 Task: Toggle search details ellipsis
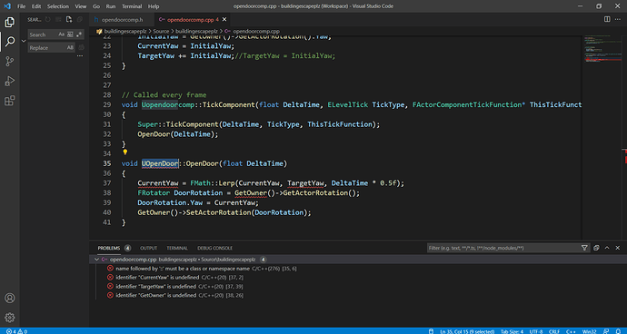80,56
